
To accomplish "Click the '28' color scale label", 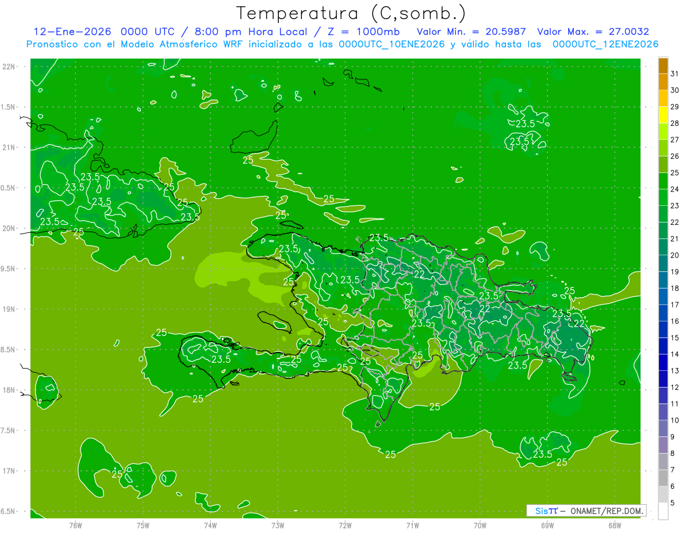I will coord(674,123).
